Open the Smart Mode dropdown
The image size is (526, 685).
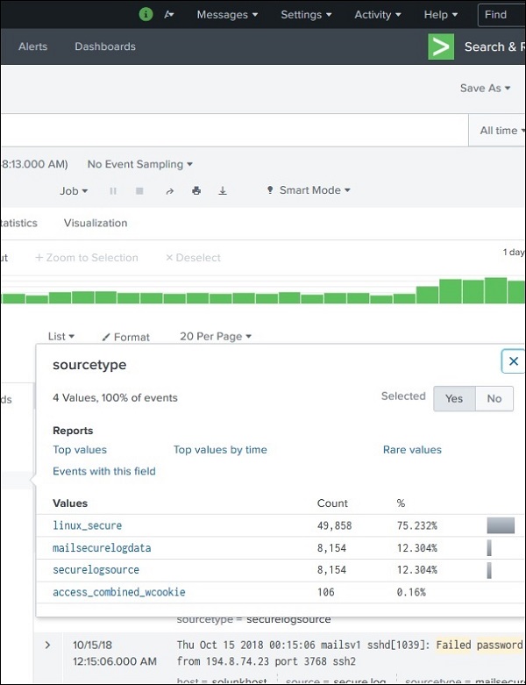[308, 190]
